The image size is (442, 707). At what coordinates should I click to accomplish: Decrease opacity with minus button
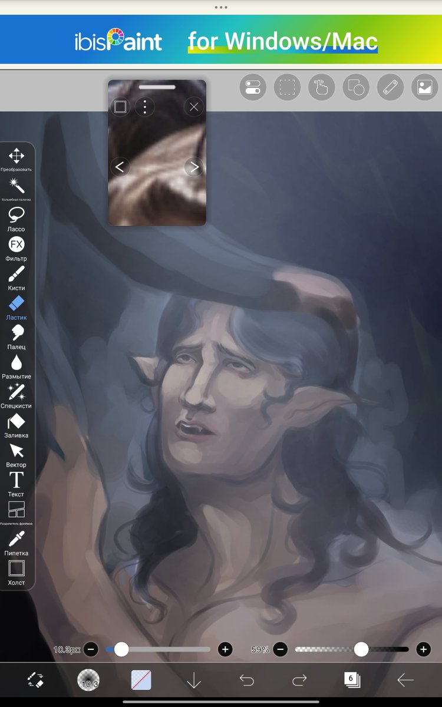pos(280,649)
